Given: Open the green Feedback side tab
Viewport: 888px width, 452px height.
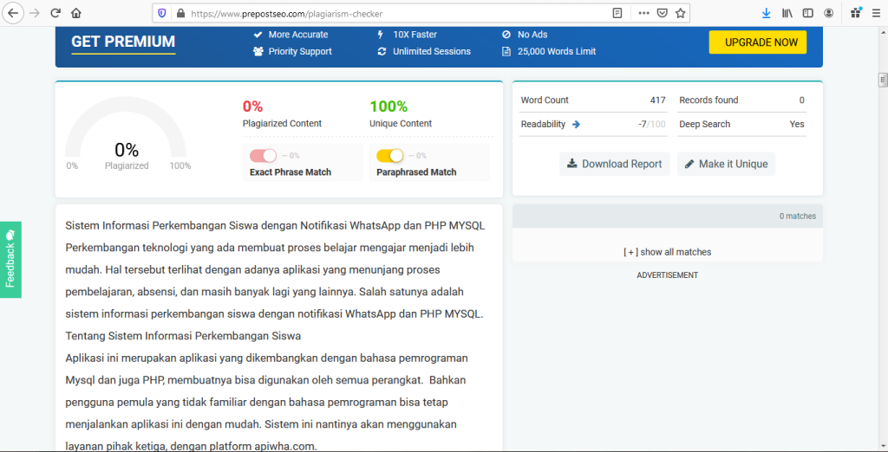Looking at the screenshot, I should pyautogui.click(x=10, y=259).
